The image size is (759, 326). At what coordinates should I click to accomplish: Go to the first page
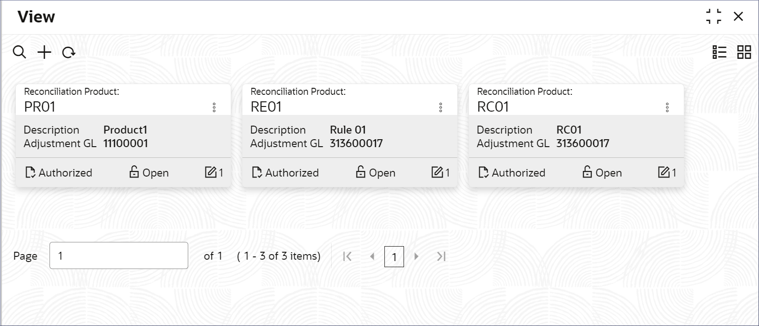point(347,256)
